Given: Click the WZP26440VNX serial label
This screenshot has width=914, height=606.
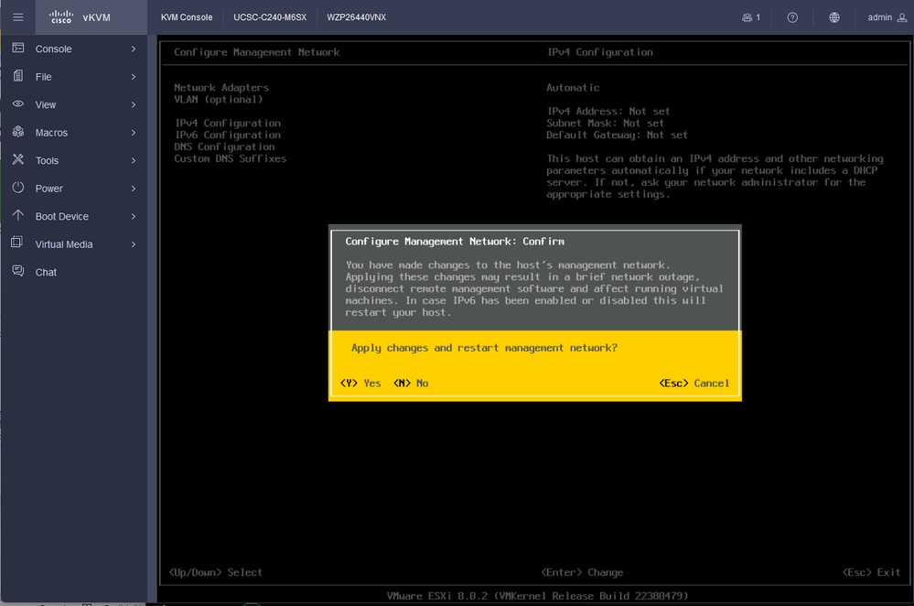Looking at the screenshot, I should [x=356, y=17].
